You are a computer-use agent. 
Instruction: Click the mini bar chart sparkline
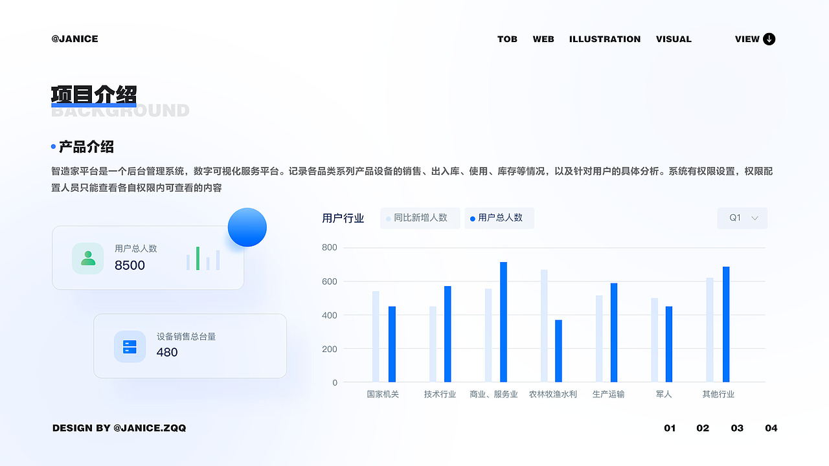[203, 258]
